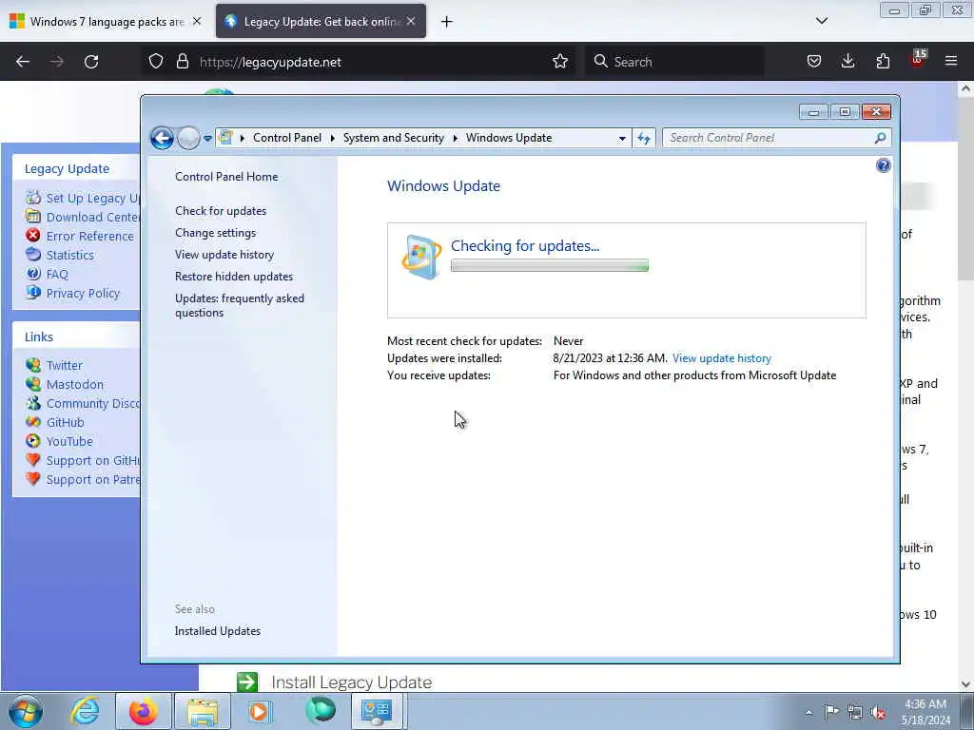The image size is (974, 730).
Task: Open Firefox downloads panel
Action: (x=847, y=62)
